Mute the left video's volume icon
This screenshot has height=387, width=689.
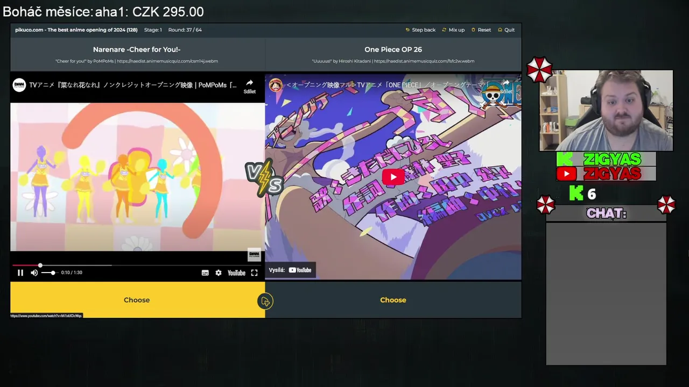click(34, 273)
